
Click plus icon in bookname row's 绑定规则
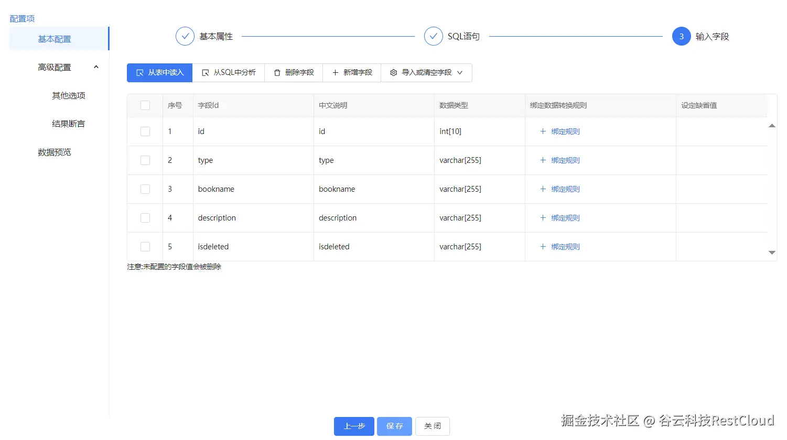[x=543, y=189]
